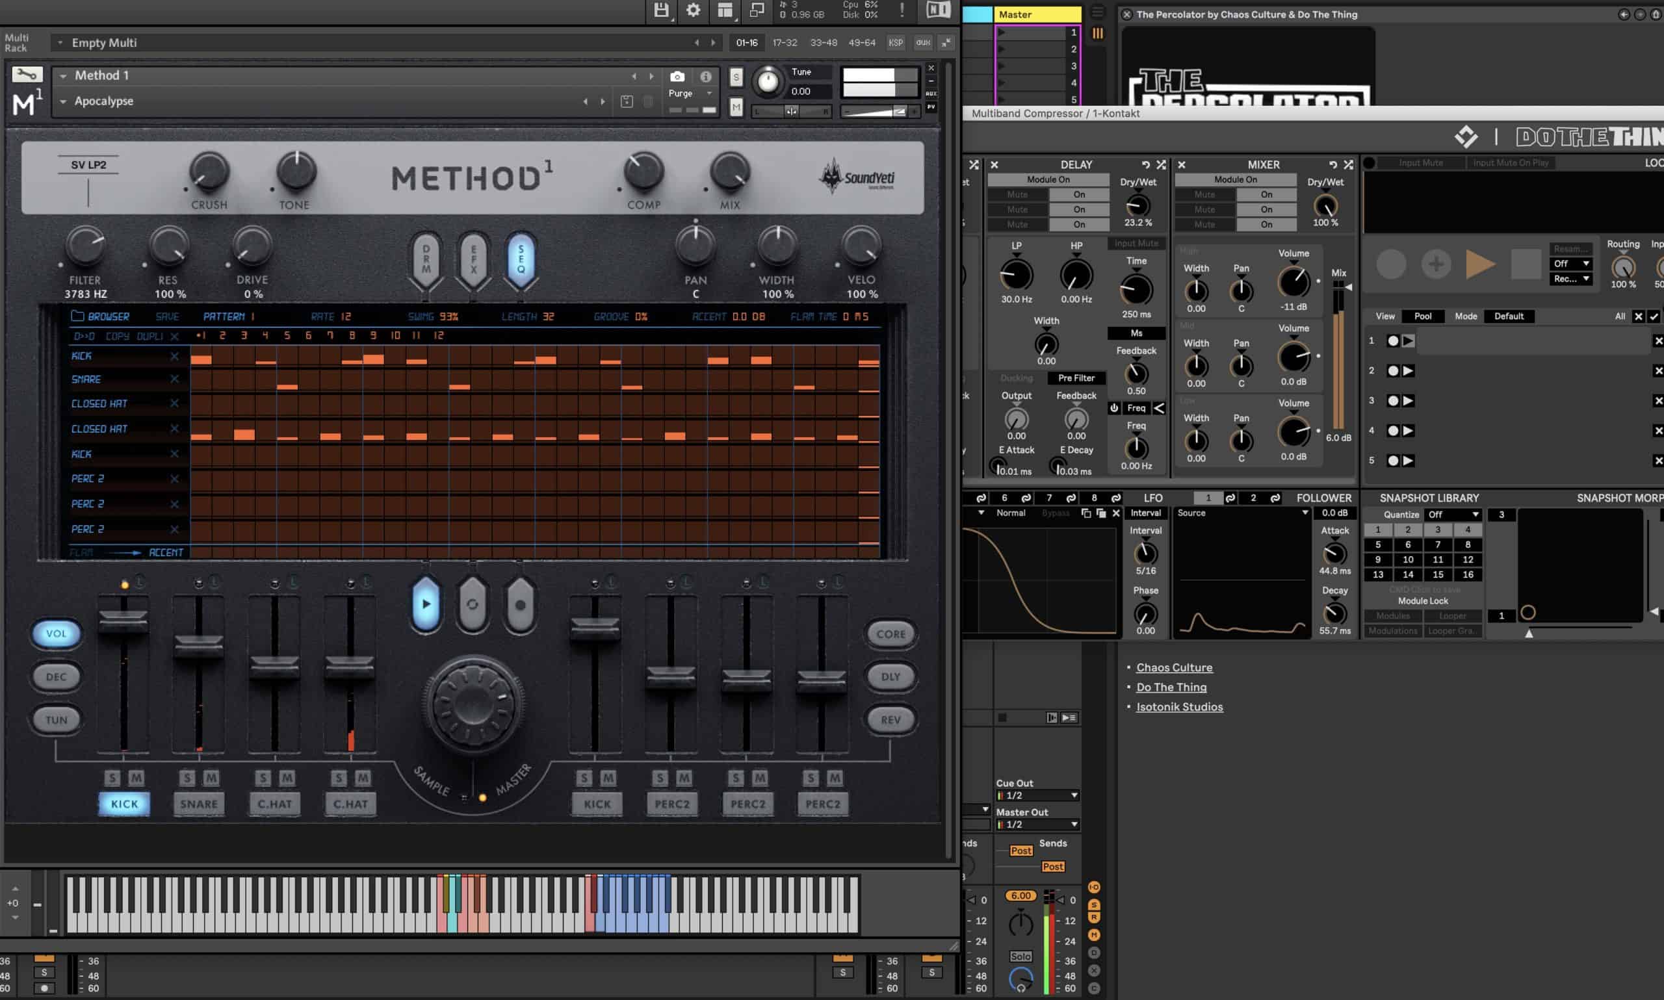Open the instrument info icon

tap(706, 76)
